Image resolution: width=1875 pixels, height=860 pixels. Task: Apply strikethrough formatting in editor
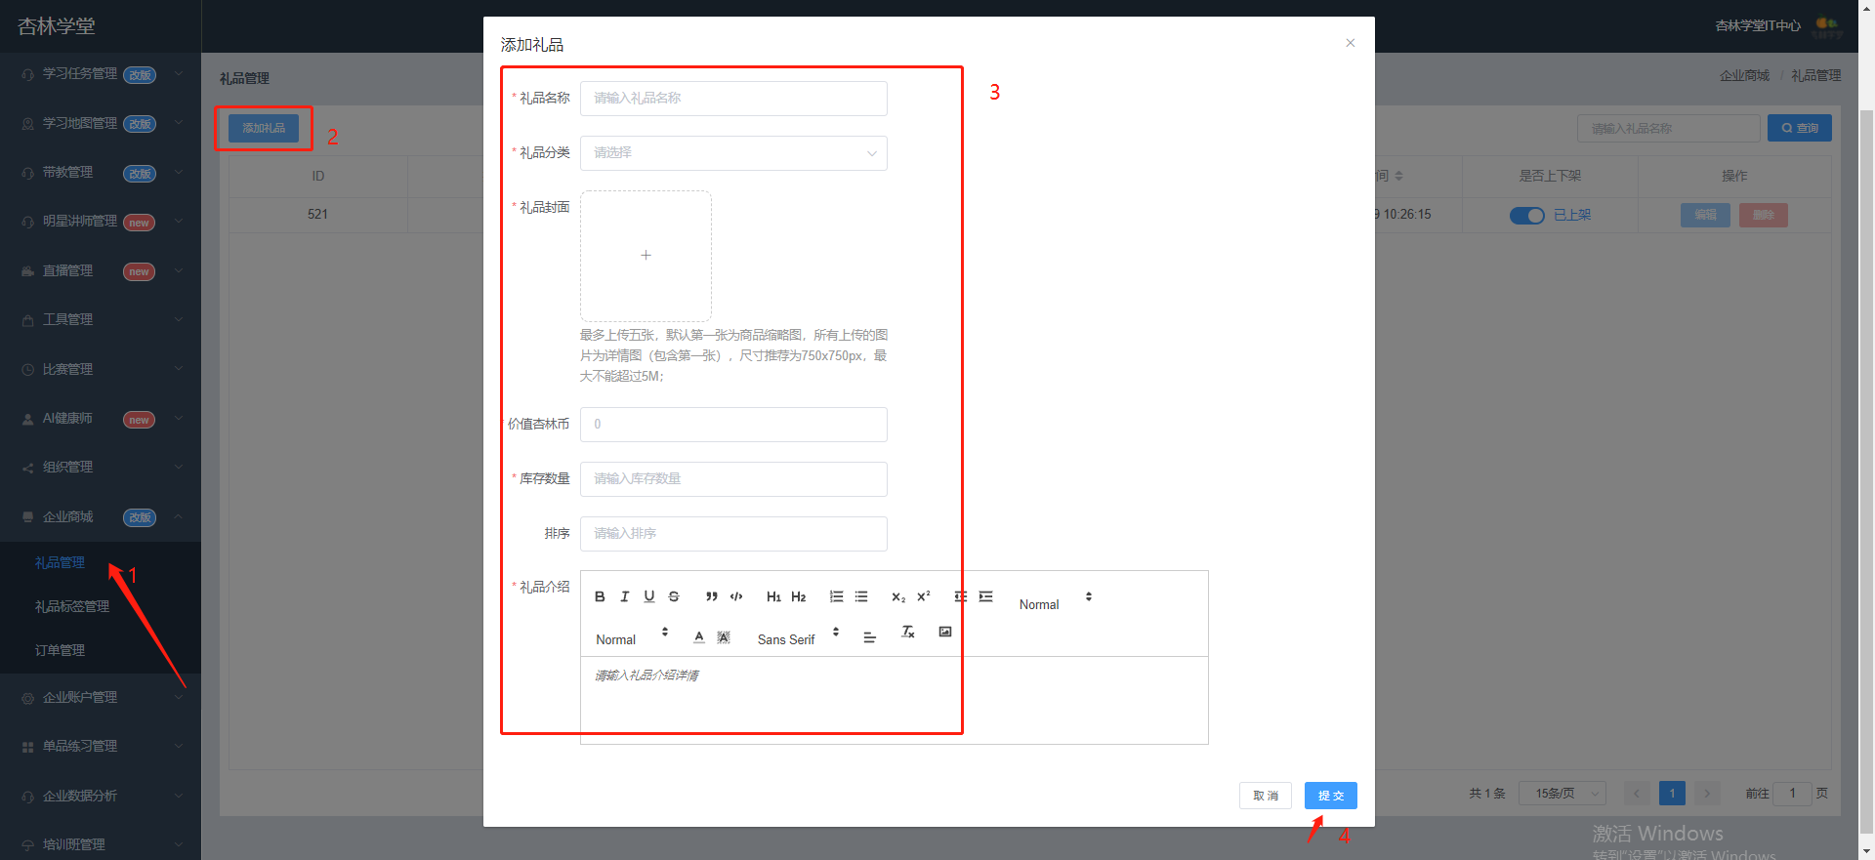[x=674, y=596]
